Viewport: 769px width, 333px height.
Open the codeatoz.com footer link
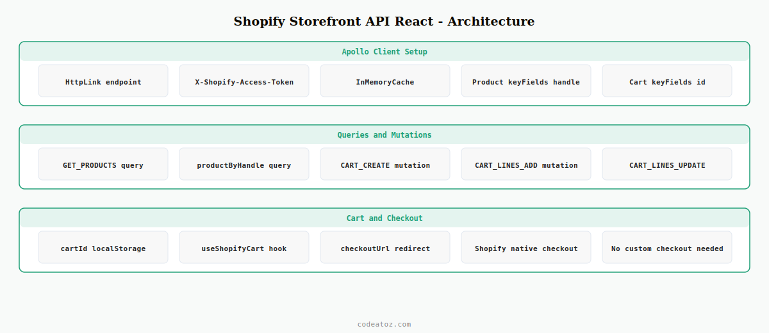click(x=384, y=324)
